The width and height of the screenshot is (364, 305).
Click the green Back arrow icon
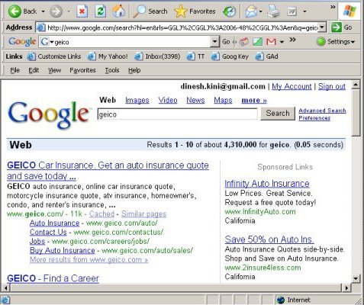pyautogui.click(x=14, y=11)
